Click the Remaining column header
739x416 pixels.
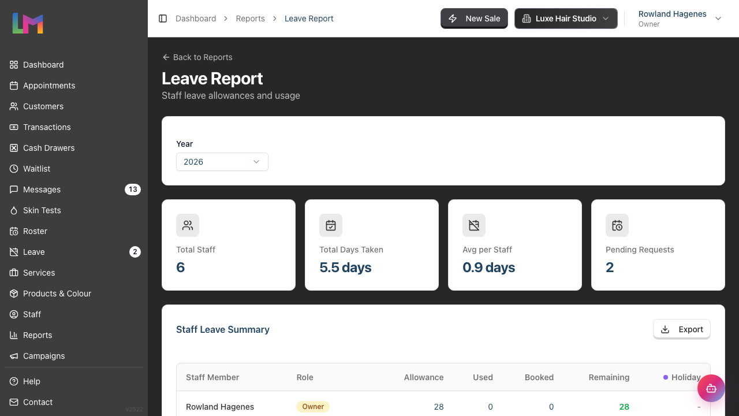609,377
